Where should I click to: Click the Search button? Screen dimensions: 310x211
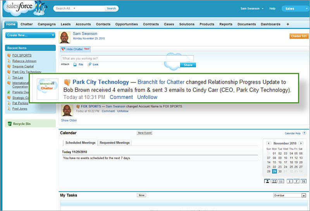click(112, 9)
